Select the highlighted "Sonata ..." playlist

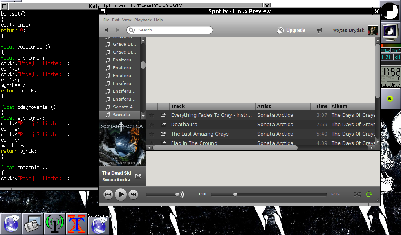tap(119, 115)
